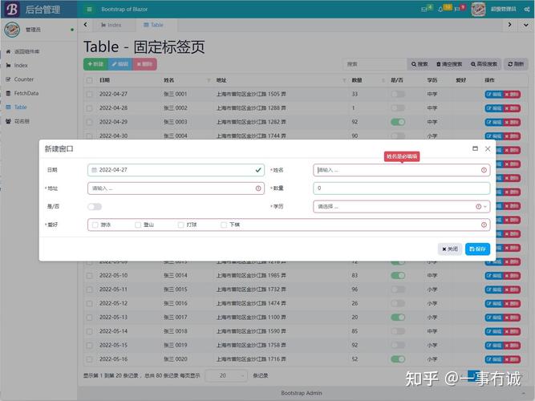
Task: Click the 保存 save button
Action: (x=477, y=249)
